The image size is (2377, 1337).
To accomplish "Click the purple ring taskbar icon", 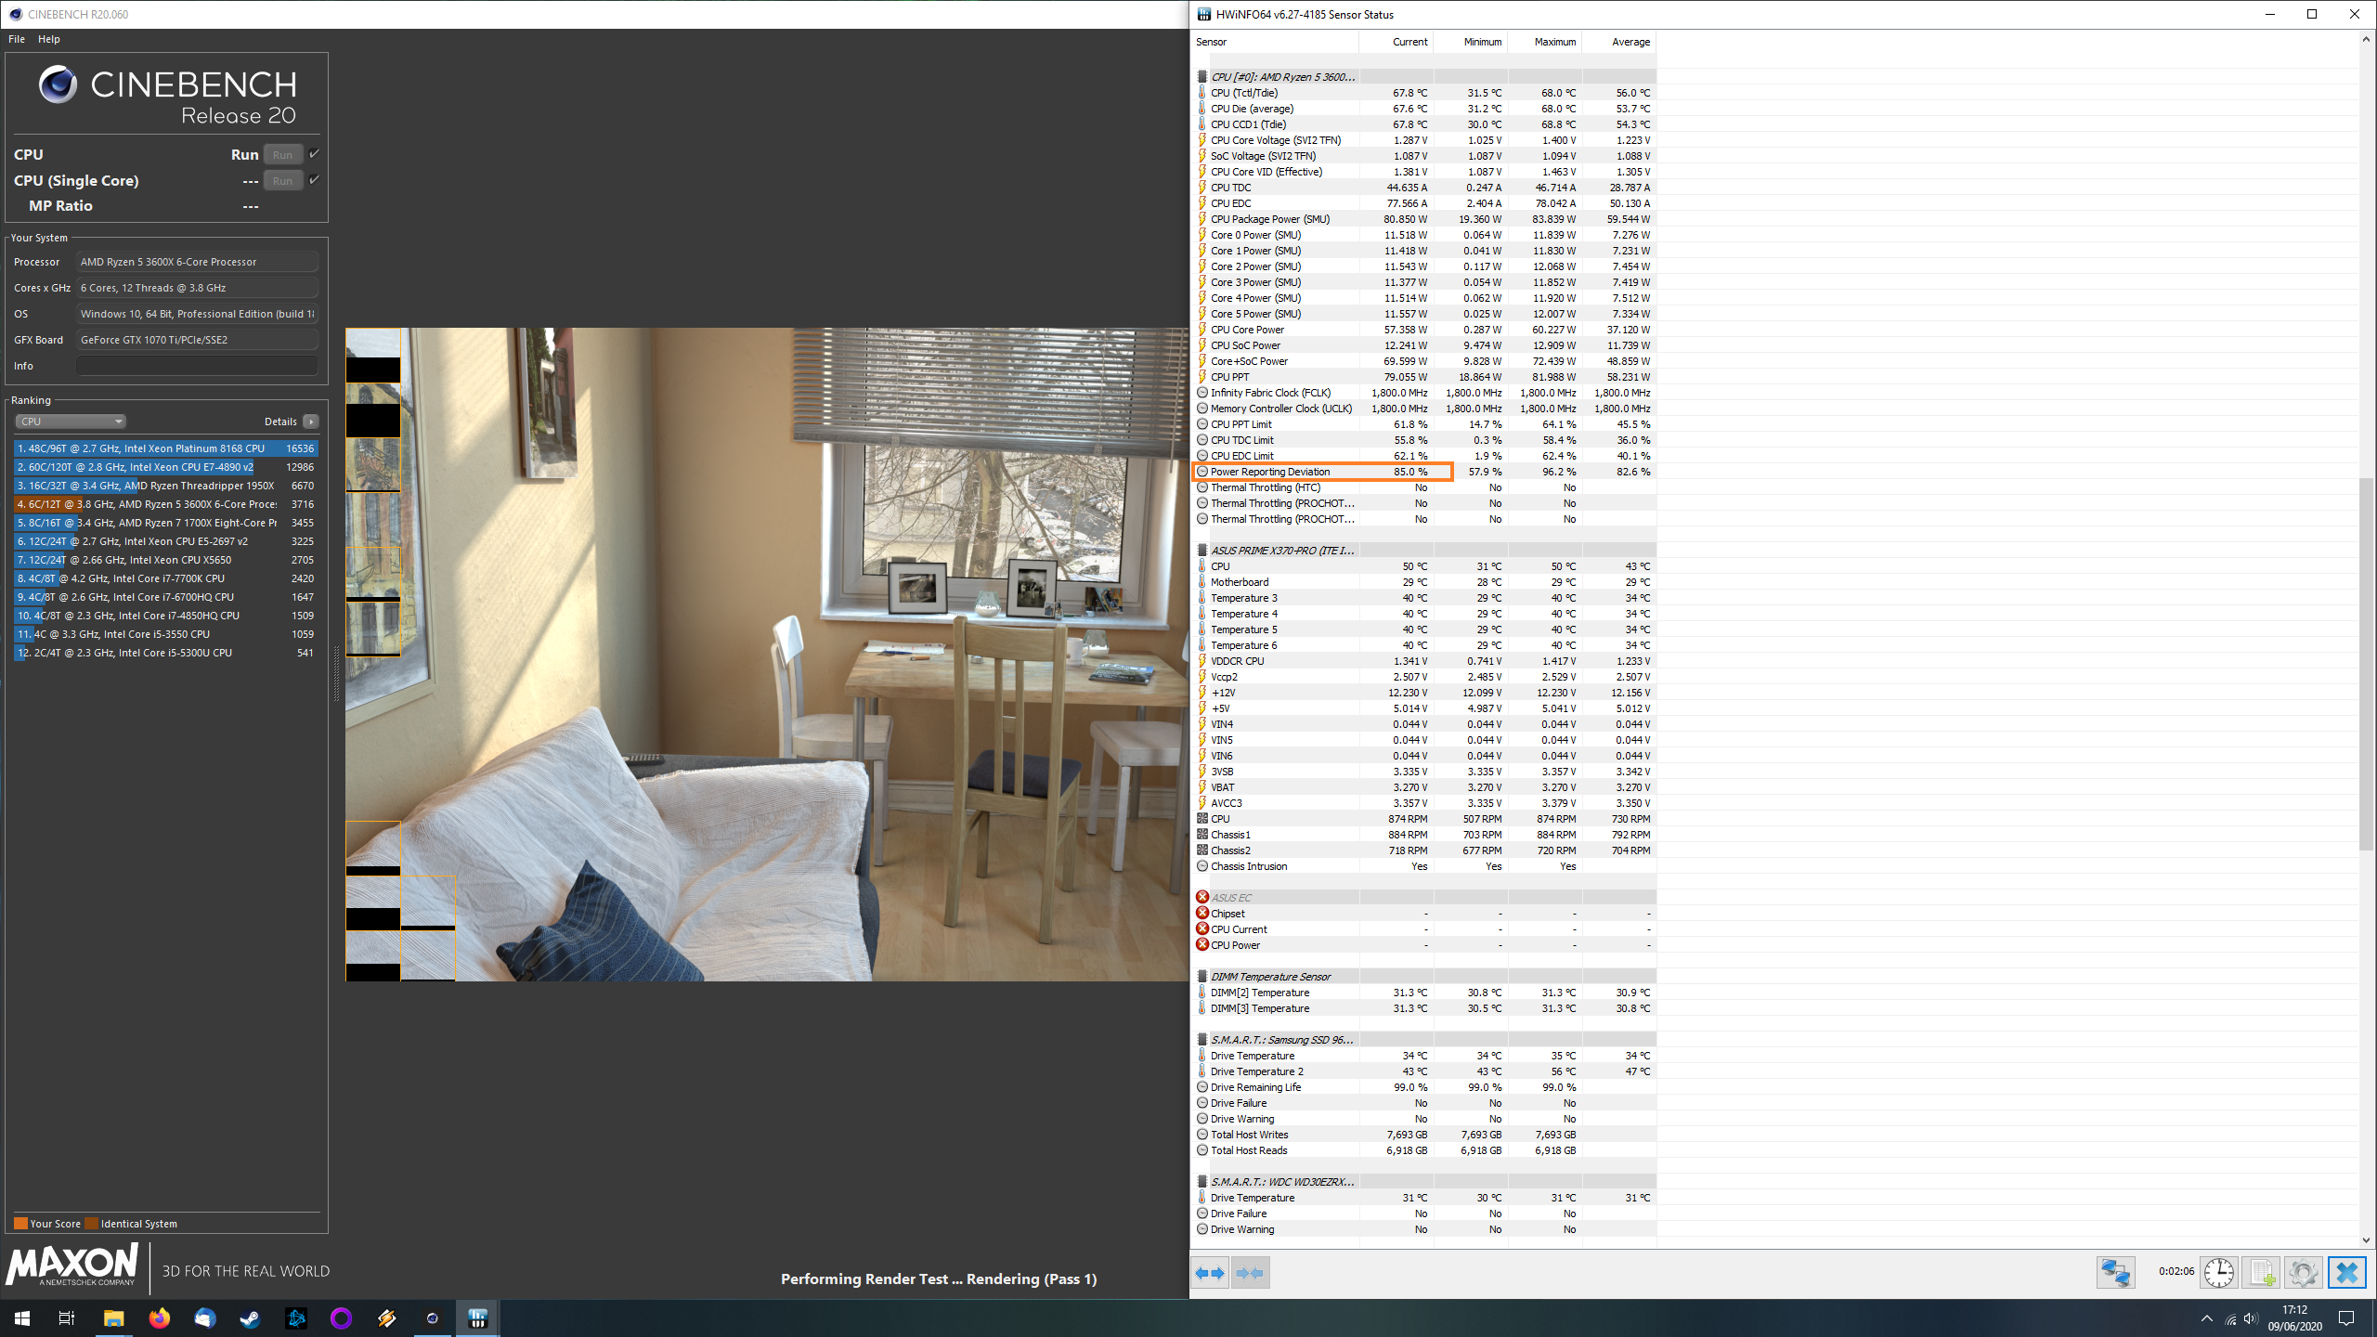I will pos(342,1318).
